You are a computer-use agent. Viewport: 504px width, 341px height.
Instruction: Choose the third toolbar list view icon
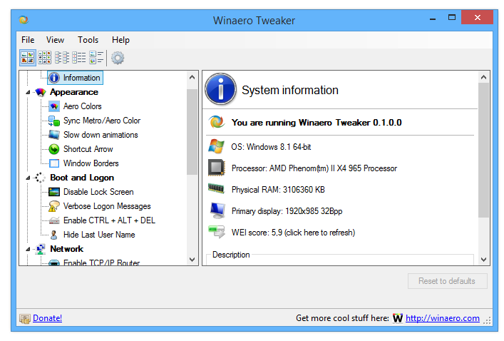[x=62, y=58]
